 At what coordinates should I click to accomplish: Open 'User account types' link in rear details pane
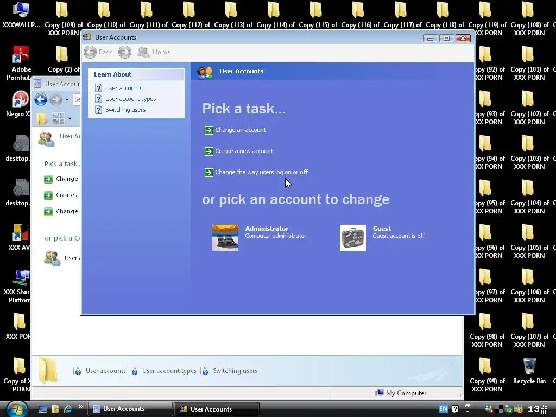pyautogui.click(x=169, y=371)
